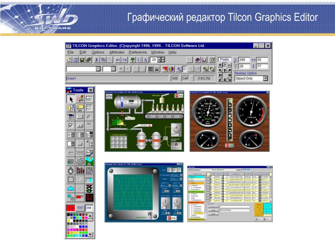Viewport: 335px width, 251px height.
Task: Cut selection with the scissors icon
Action: [97, 60]
